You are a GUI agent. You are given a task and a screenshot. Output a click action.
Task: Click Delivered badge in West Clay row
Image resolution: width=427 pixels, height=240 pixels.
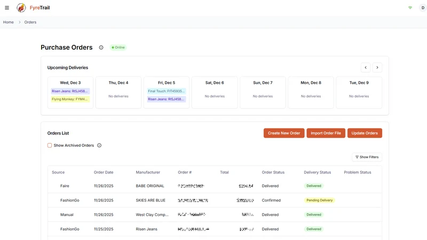click(x=314, y=215)
